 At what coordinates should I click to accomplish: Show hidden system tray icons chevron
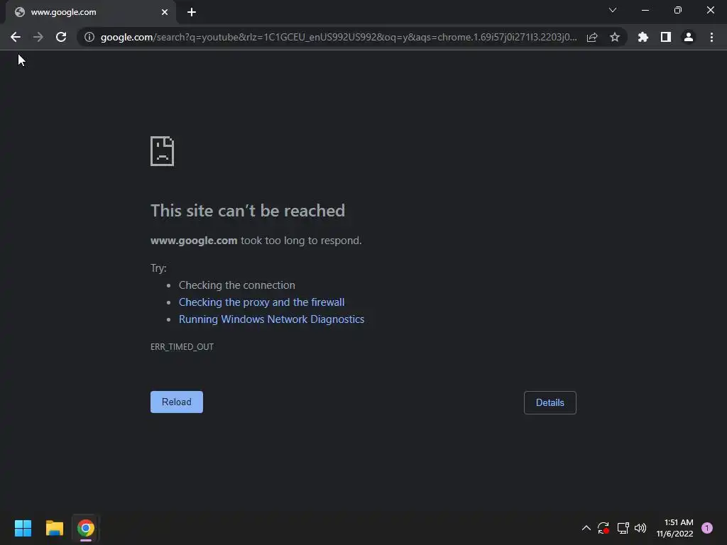point(586,528)
